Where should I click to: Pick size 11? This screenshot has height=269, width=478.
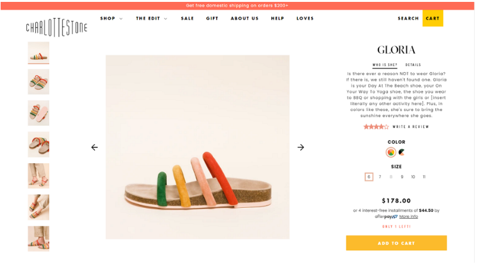point(424,177)
